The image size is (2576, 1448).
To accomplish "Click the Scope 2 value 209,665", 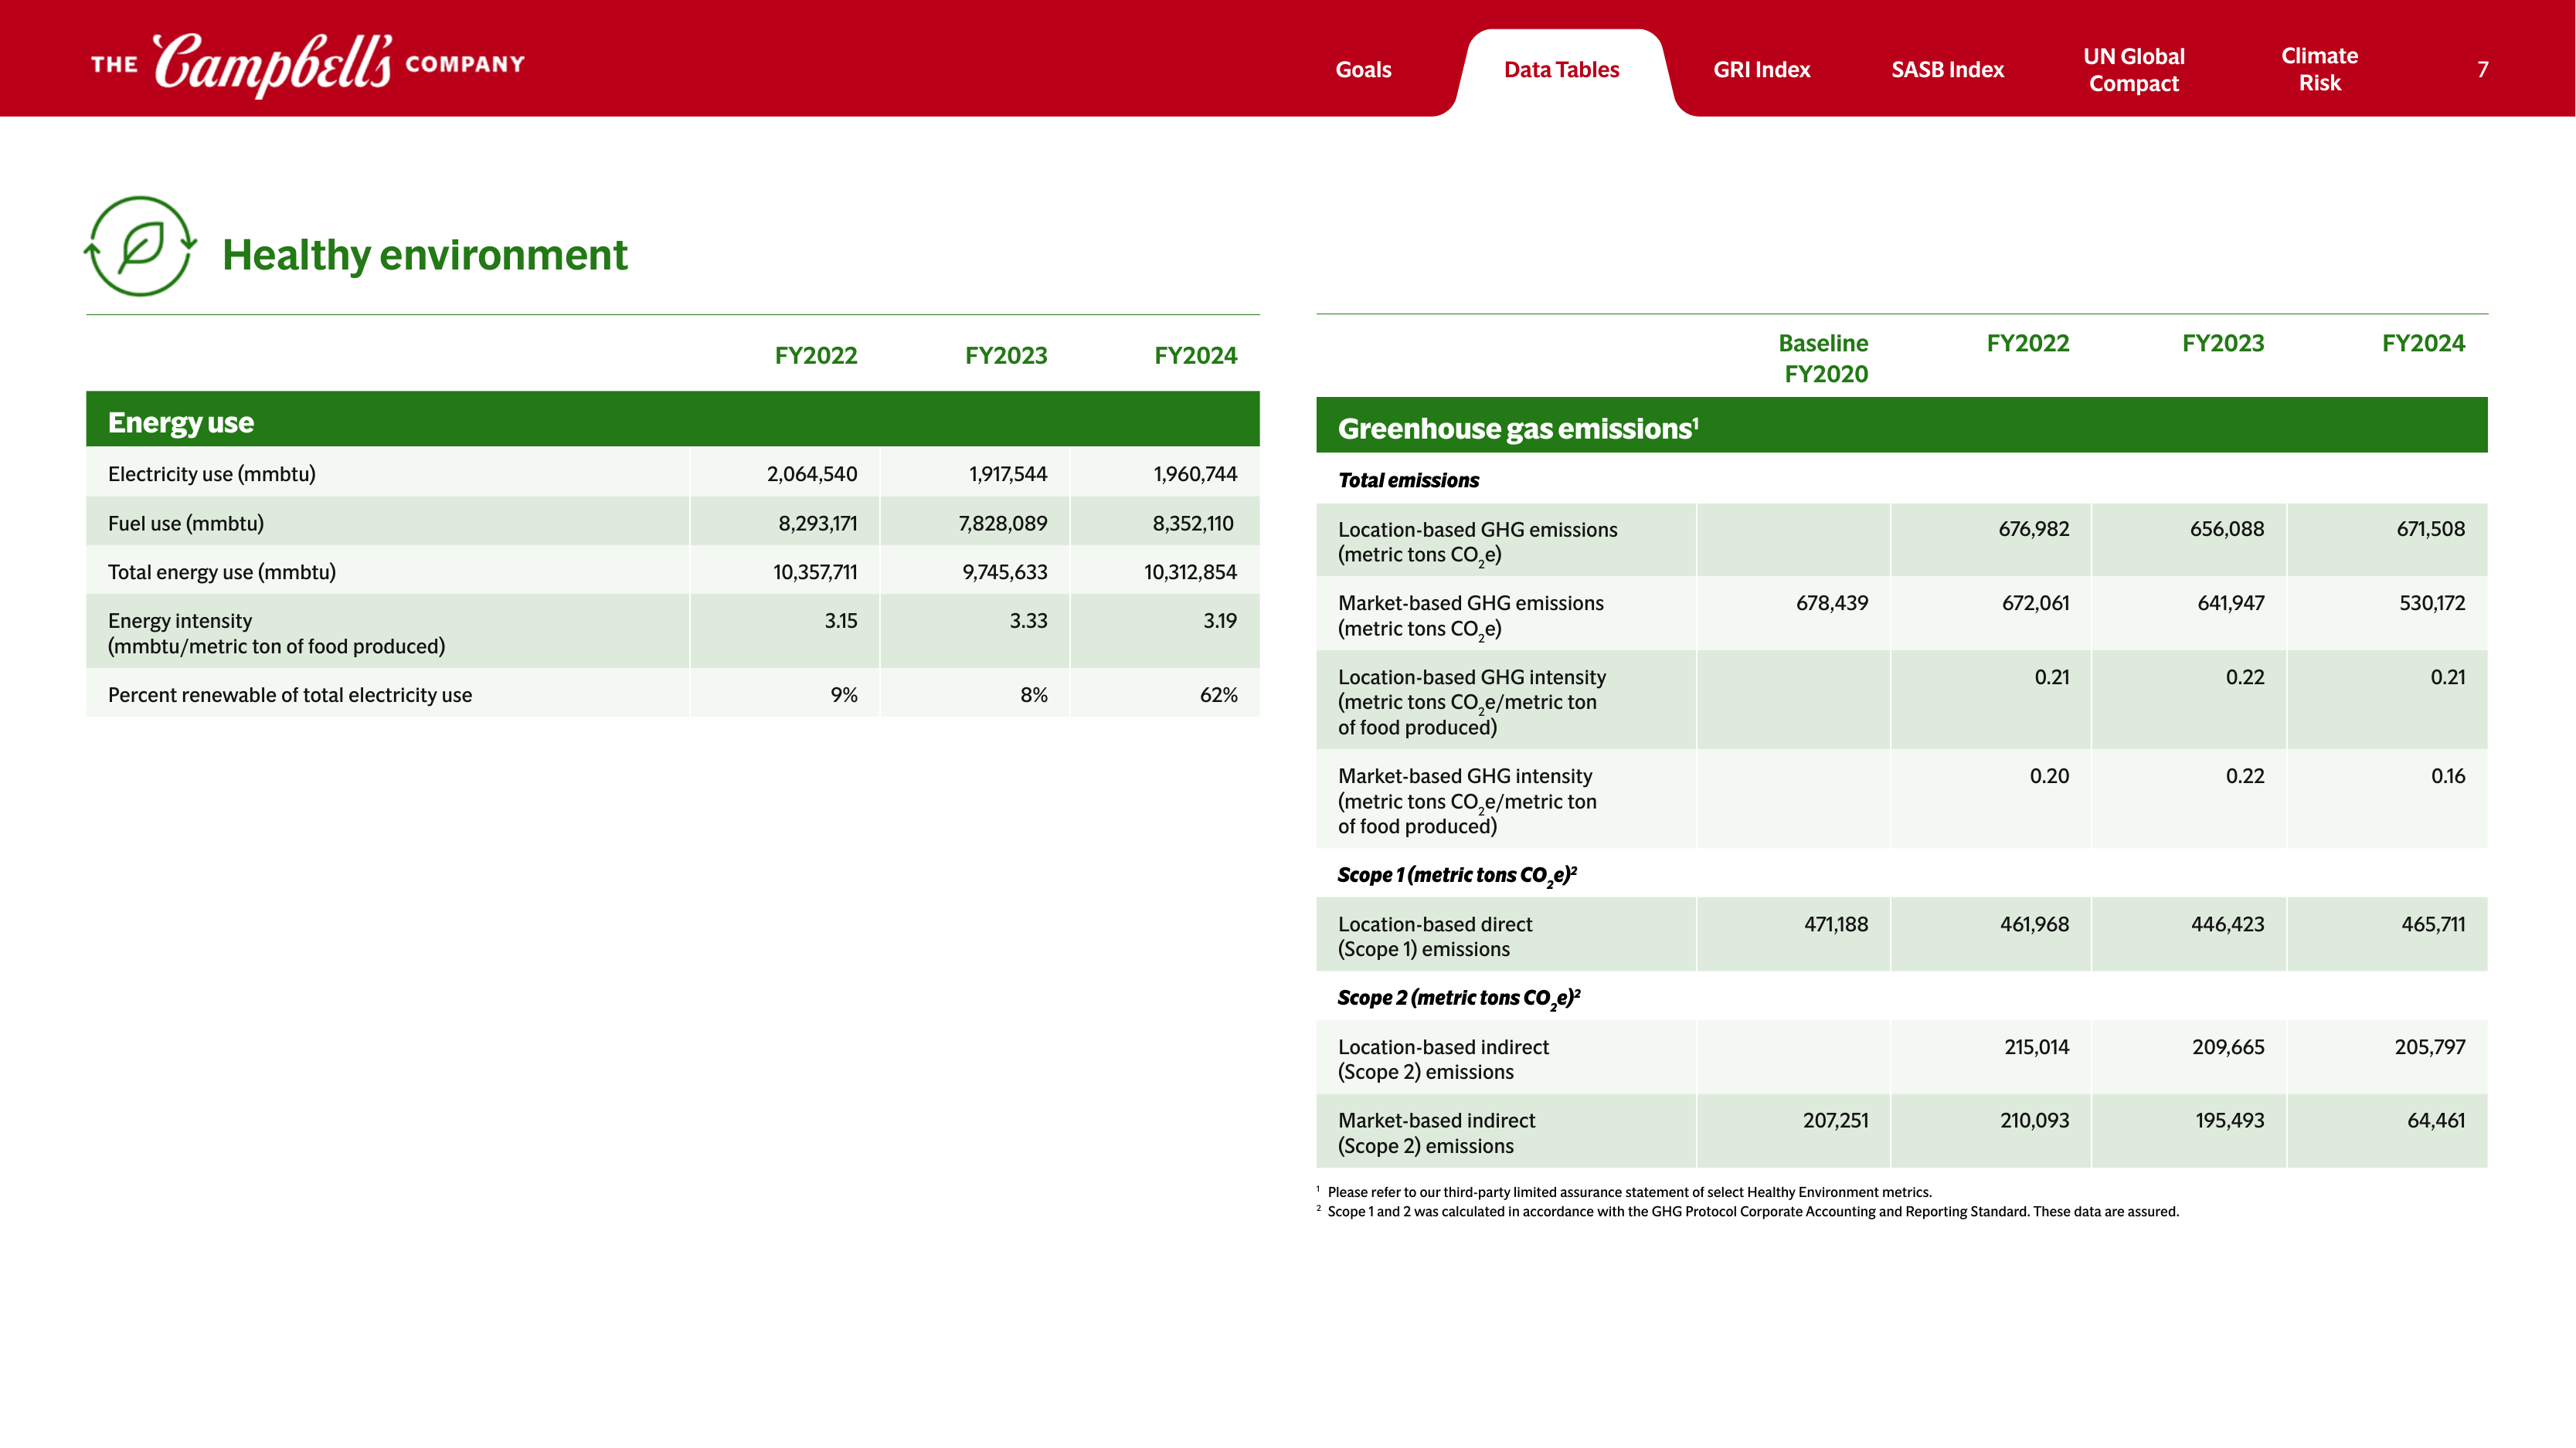I will 2227,1046.
